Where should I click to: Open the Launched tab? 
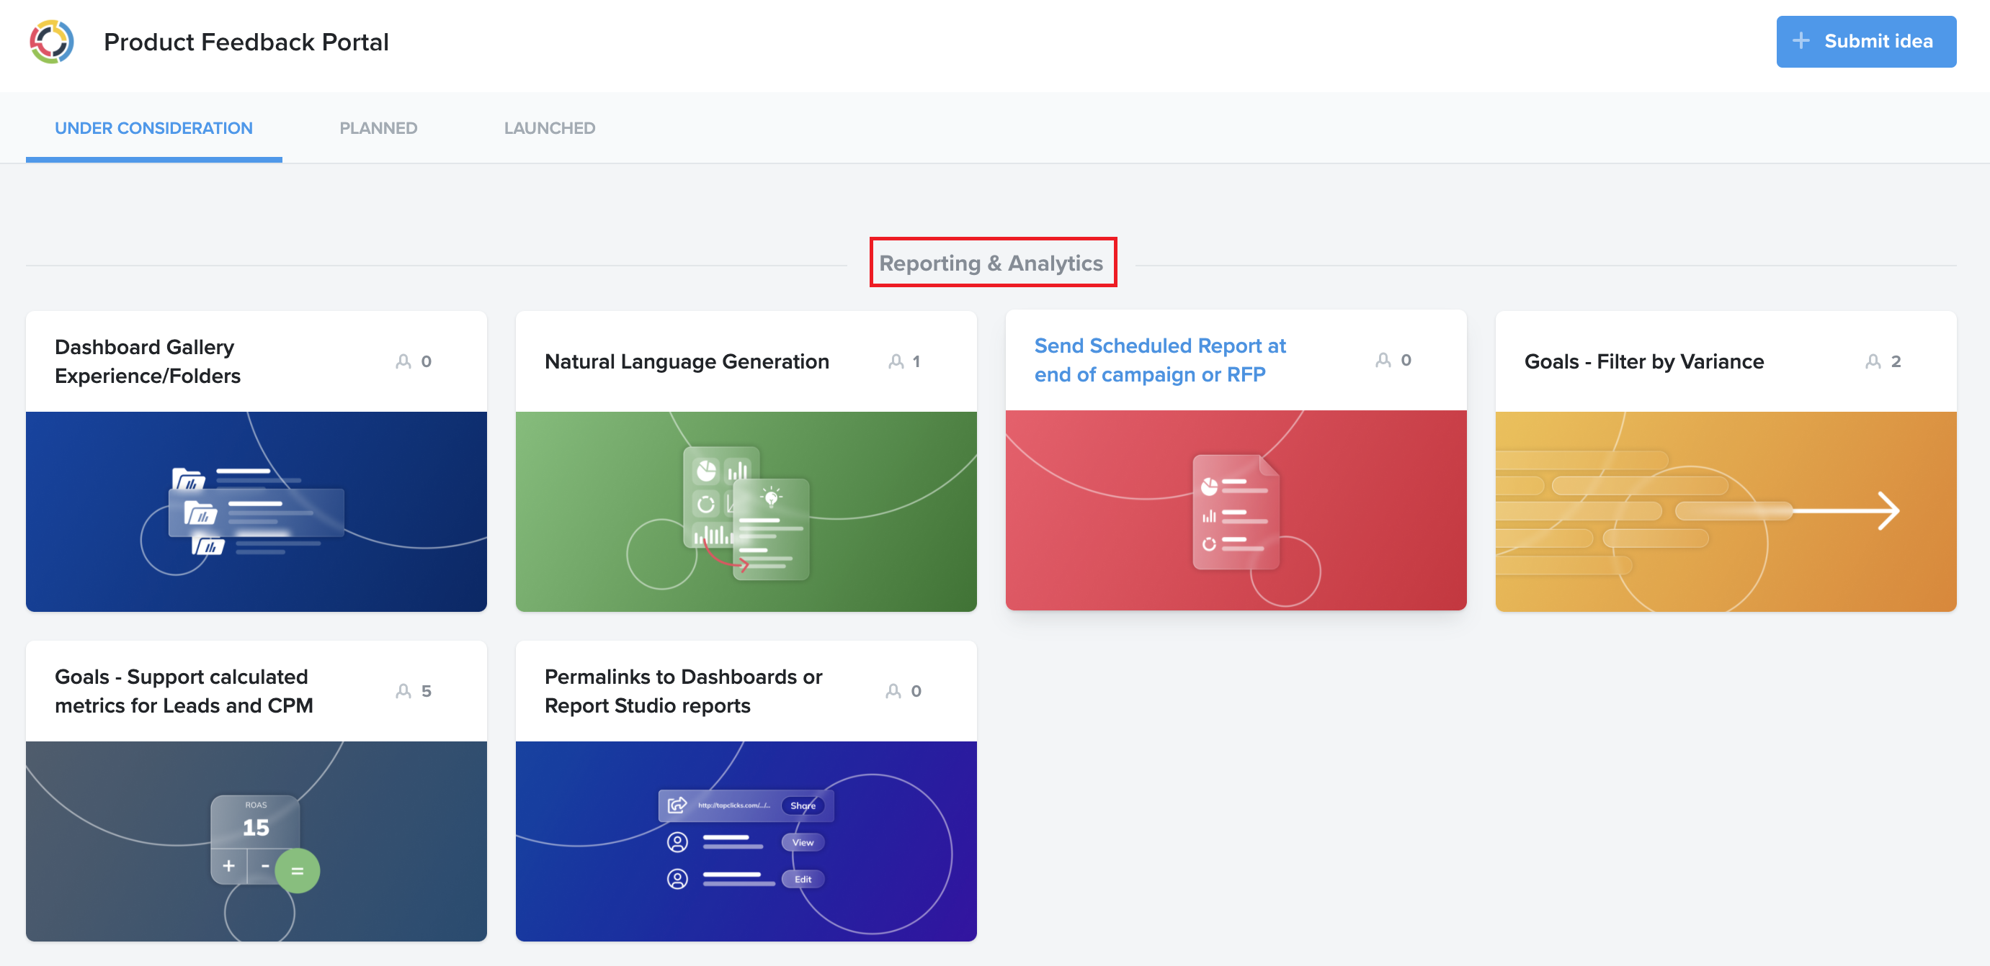[x=549, y=128]
